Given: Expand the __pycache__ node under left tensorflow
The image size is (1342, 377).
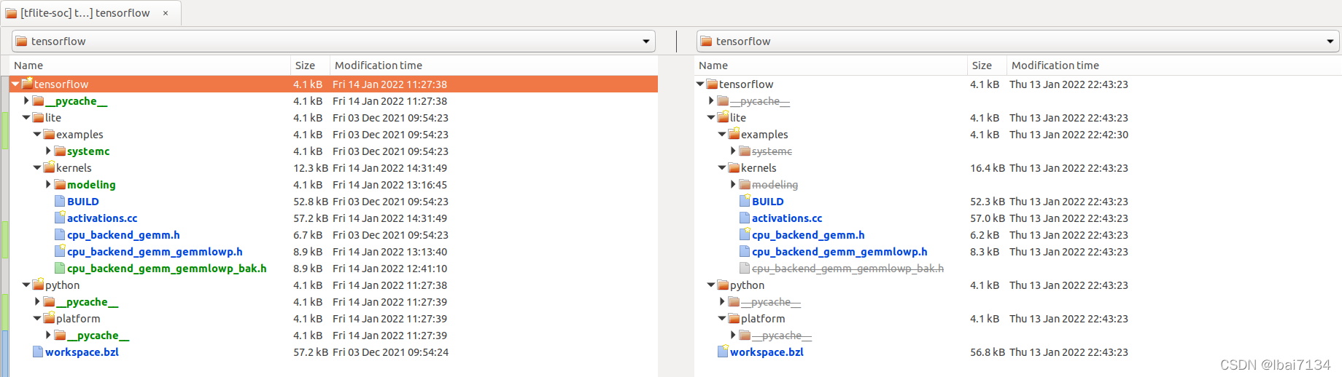Looking at the screenshot, I should (26, 100).
